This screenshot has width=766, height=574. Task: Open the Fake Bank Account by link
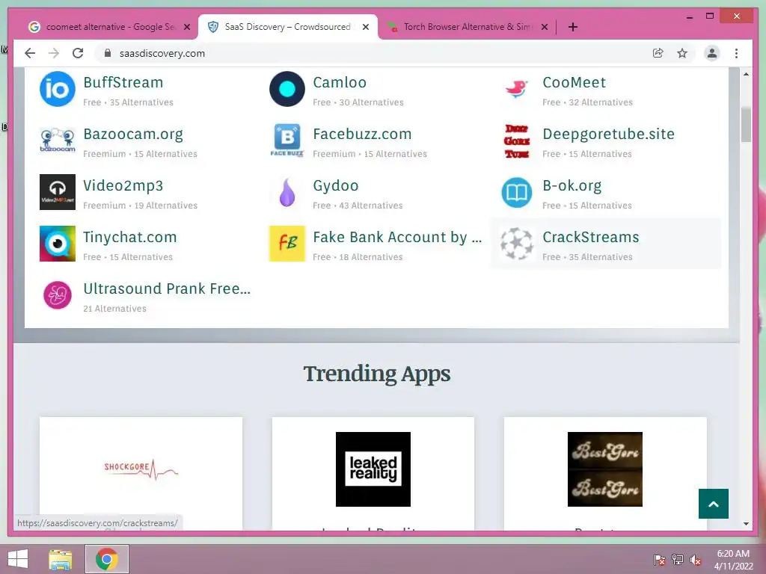pyautogui.click(x=397, y=237)
